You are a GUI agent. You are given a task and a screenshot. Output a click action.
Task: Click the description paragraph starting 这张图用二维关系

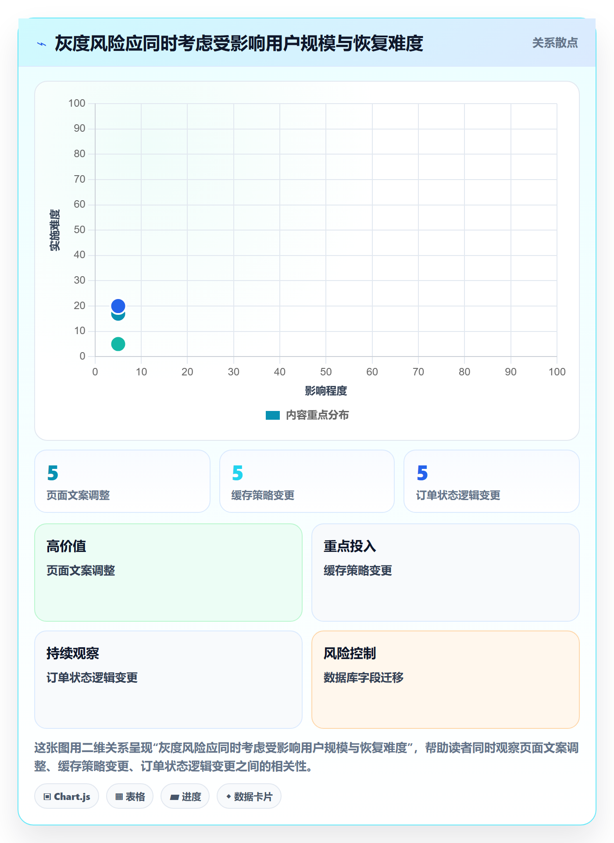tap(307, 757)
